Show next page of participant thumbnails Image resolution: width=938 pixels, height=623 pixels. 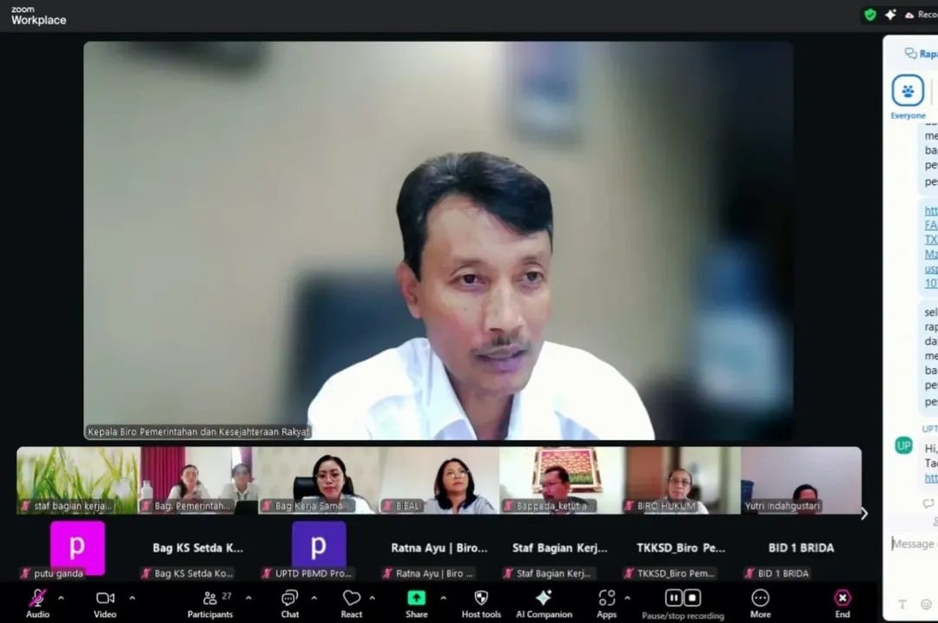(x=863, y=514)
